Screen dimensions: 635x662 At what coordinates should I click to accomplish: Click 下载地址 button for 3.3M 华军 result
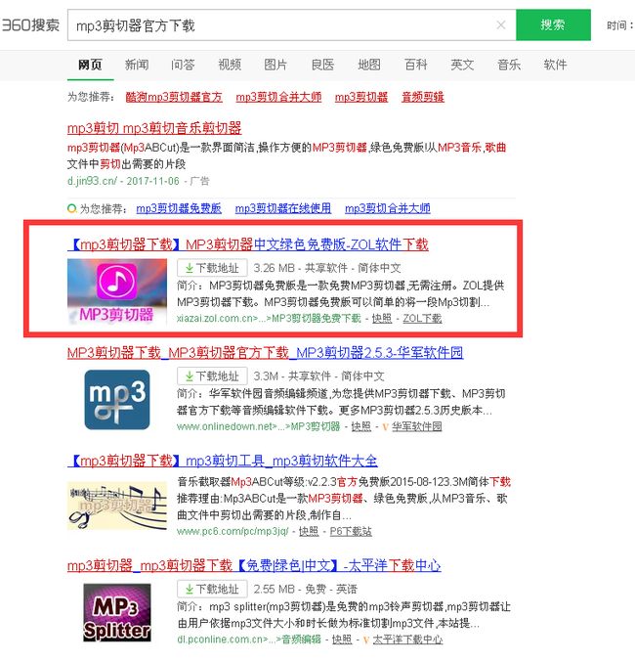click(x=212, y=375)
